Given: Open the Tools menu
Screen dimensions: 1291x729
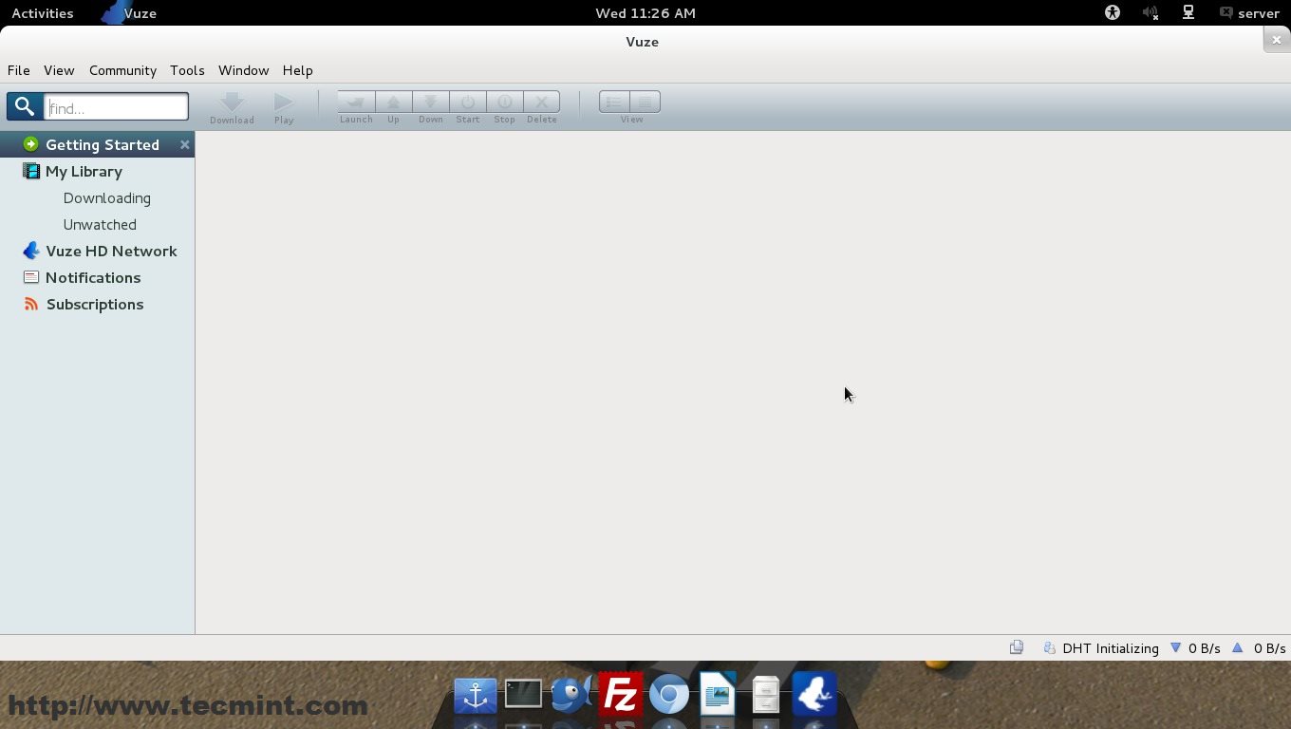Looking at the screenshot, I should (x=187, y=70).
